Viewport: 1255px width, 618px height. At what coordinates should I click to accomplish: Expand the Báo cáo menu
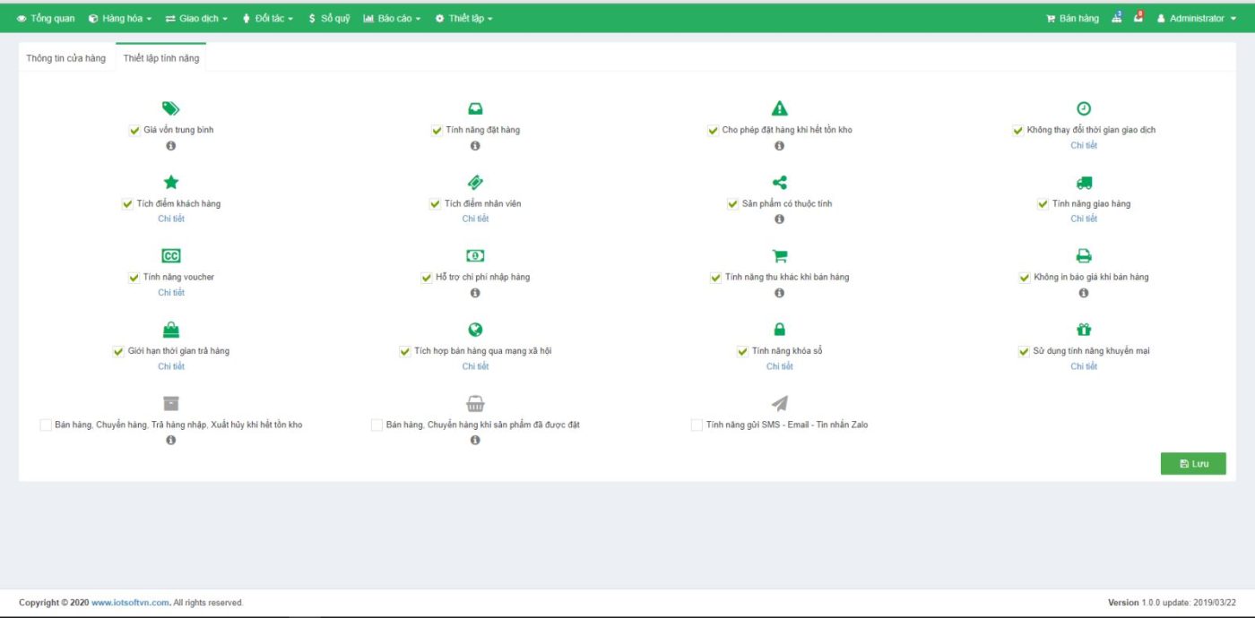pyautogui.click(x=392, y=17)
